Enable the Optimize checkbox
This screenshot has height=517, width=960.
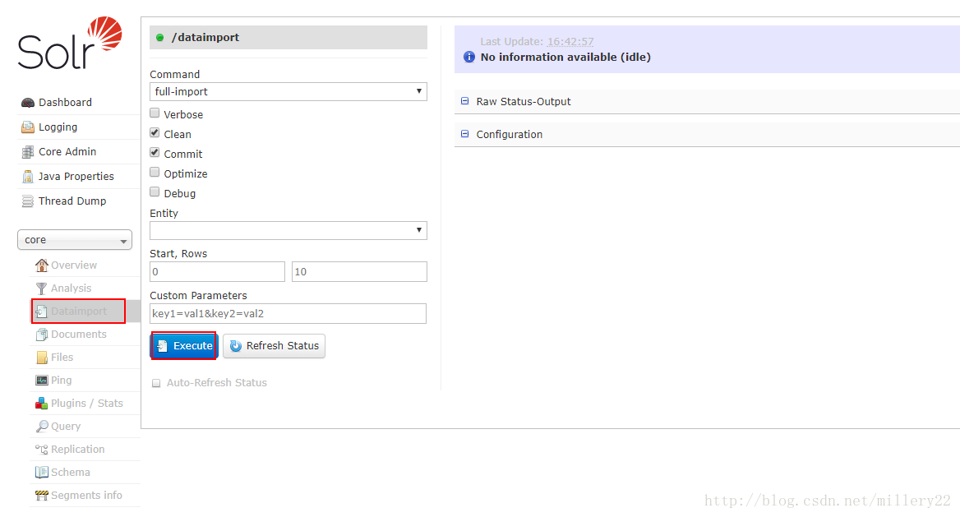tap(155, 172)
